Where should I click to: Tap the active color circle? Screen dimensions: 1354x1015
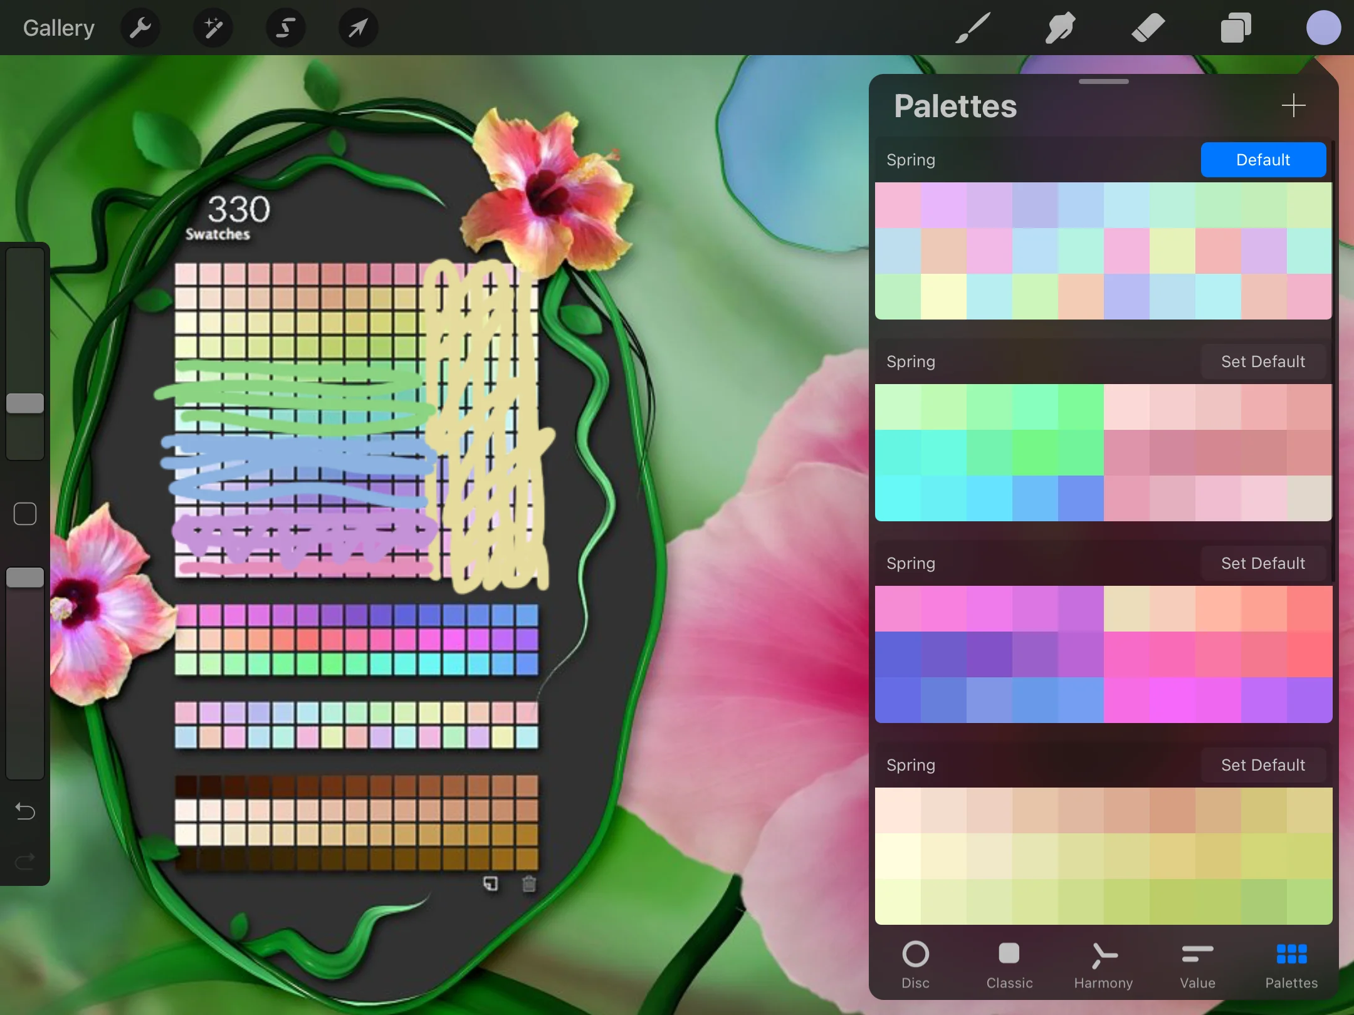pos(1323,28)
